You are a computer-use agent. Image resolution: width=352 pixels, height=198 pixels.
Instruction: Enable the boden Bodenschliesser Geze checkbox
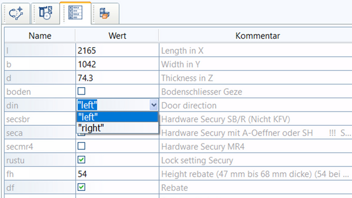[x=81, y=92]
